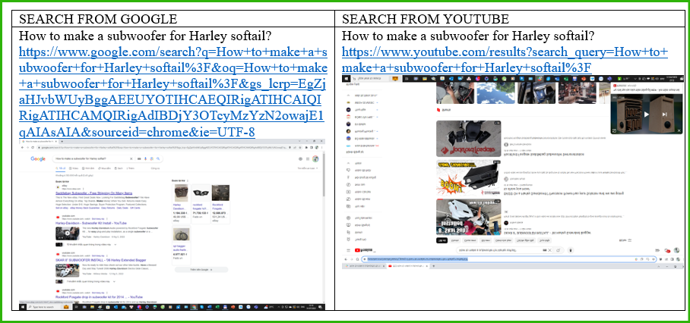Open YouTube search filters button
Image resolution: width=690 pixels, height=323 pixels.
point(625,240)
